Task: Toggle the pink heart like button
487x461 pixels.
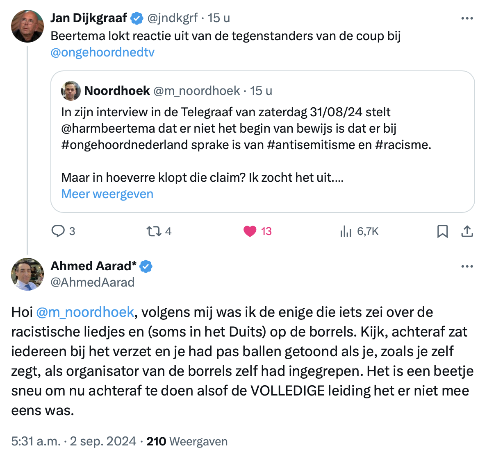Action: (x=250, y=231)
